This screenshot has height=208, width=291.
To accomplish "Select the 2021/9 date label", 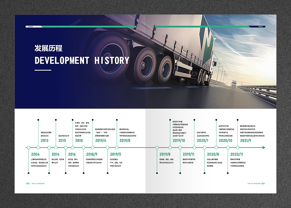I will [246, 141].
